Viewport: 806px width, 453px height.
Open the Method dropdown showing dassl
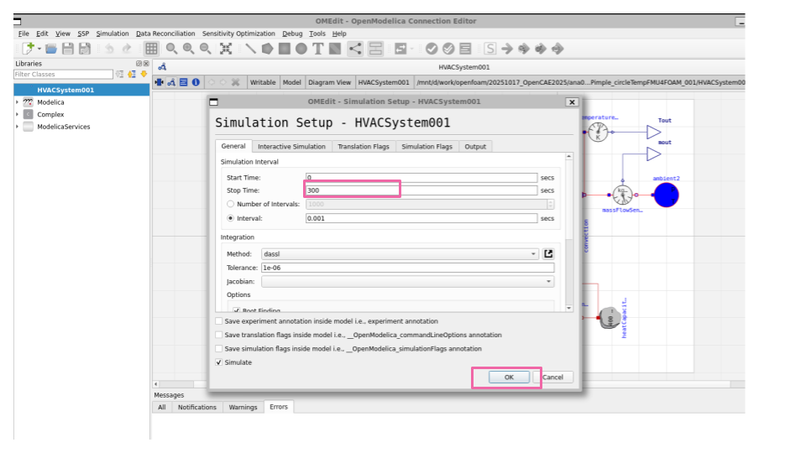tap(400, 254)
